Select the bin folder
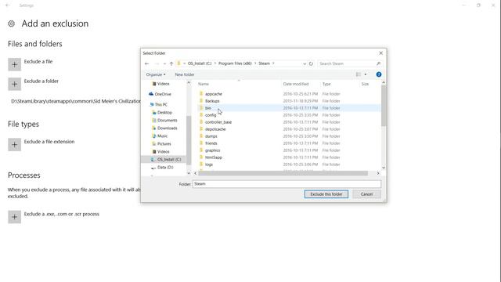 (x=207, y=108)
